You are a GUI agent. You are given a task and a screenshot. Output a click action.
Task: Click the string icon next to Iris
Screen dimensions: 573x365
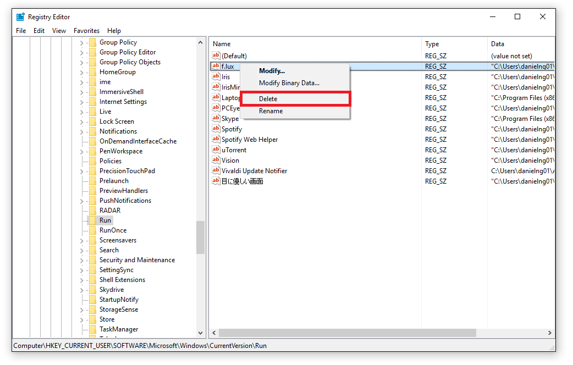pos(216,77)
